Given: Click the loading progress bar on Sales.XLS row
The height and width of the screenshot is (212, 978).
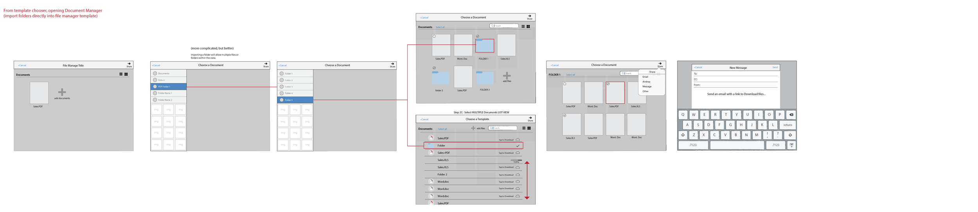Looking at the screenshot, I should point(516,160).
